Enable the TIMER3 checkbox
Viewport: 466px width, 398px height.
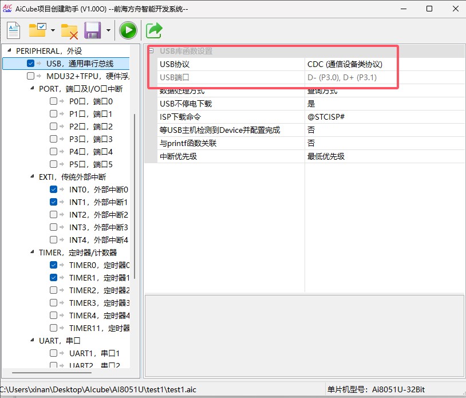[x=53, y=302]
